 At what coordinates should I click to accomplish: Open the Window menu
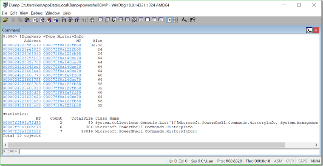(53, 13)
